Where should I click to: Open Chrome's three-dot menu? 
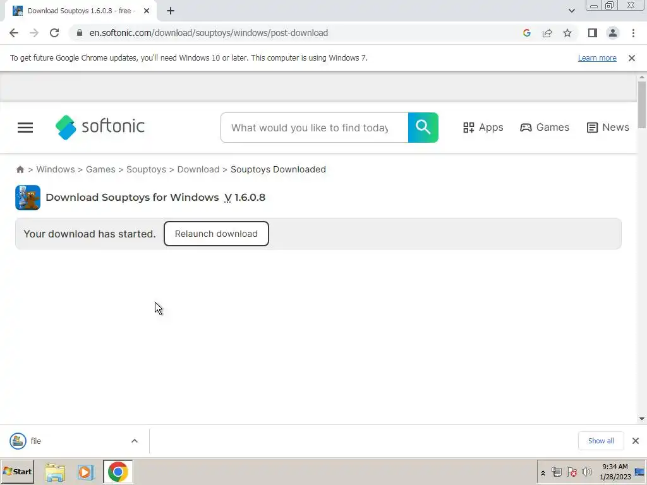[633, 33]
